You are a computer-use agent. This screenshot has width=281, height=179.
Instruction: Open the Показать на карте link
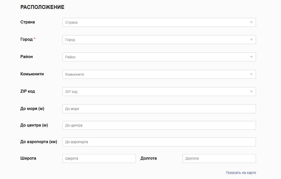[x=241, y=173]
